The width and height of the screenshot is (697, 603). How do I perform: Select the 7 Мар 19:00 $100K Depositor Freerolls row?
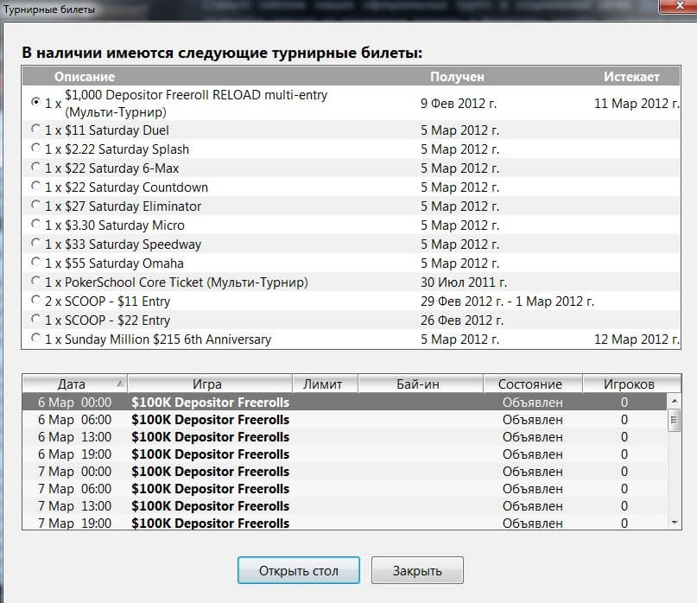[x=345, y=522]
